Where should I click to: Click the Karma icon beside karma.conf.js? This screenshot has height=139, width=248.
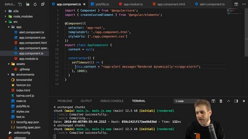point(13,96)
